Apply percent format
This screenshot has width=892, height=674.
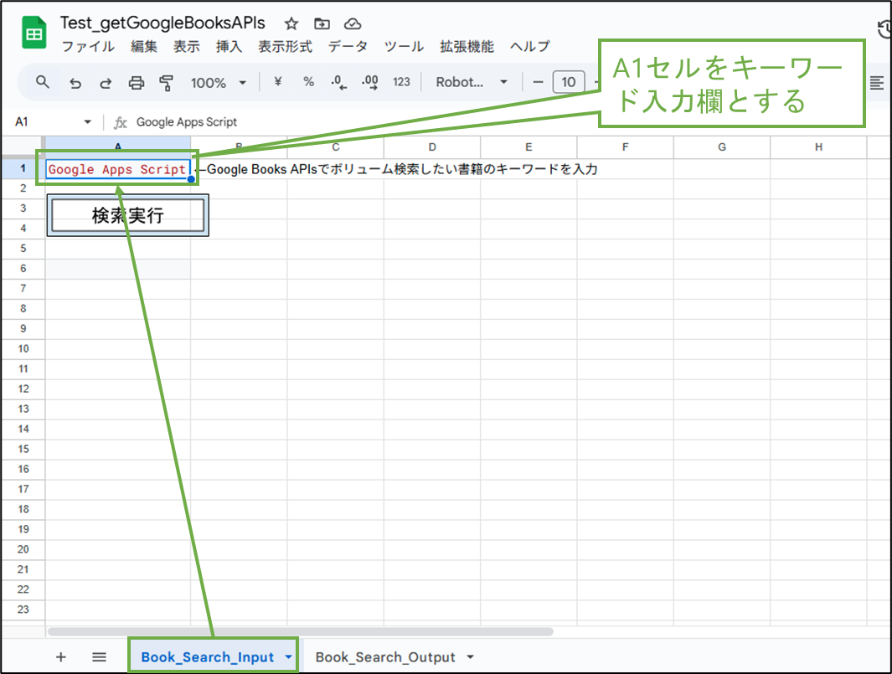pos(308,82)
